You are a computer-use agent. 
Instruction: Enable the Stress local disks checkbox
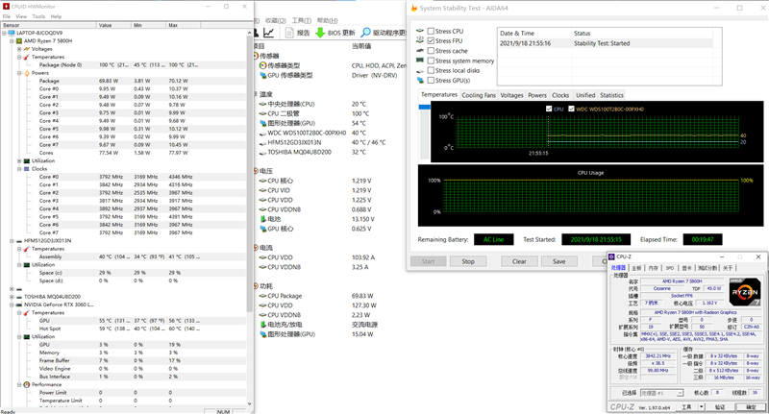431,70
